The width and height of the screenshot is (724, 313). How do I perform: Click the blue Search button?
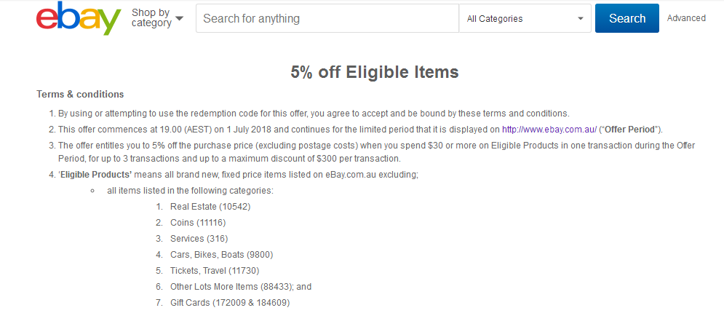click(627, 18)
